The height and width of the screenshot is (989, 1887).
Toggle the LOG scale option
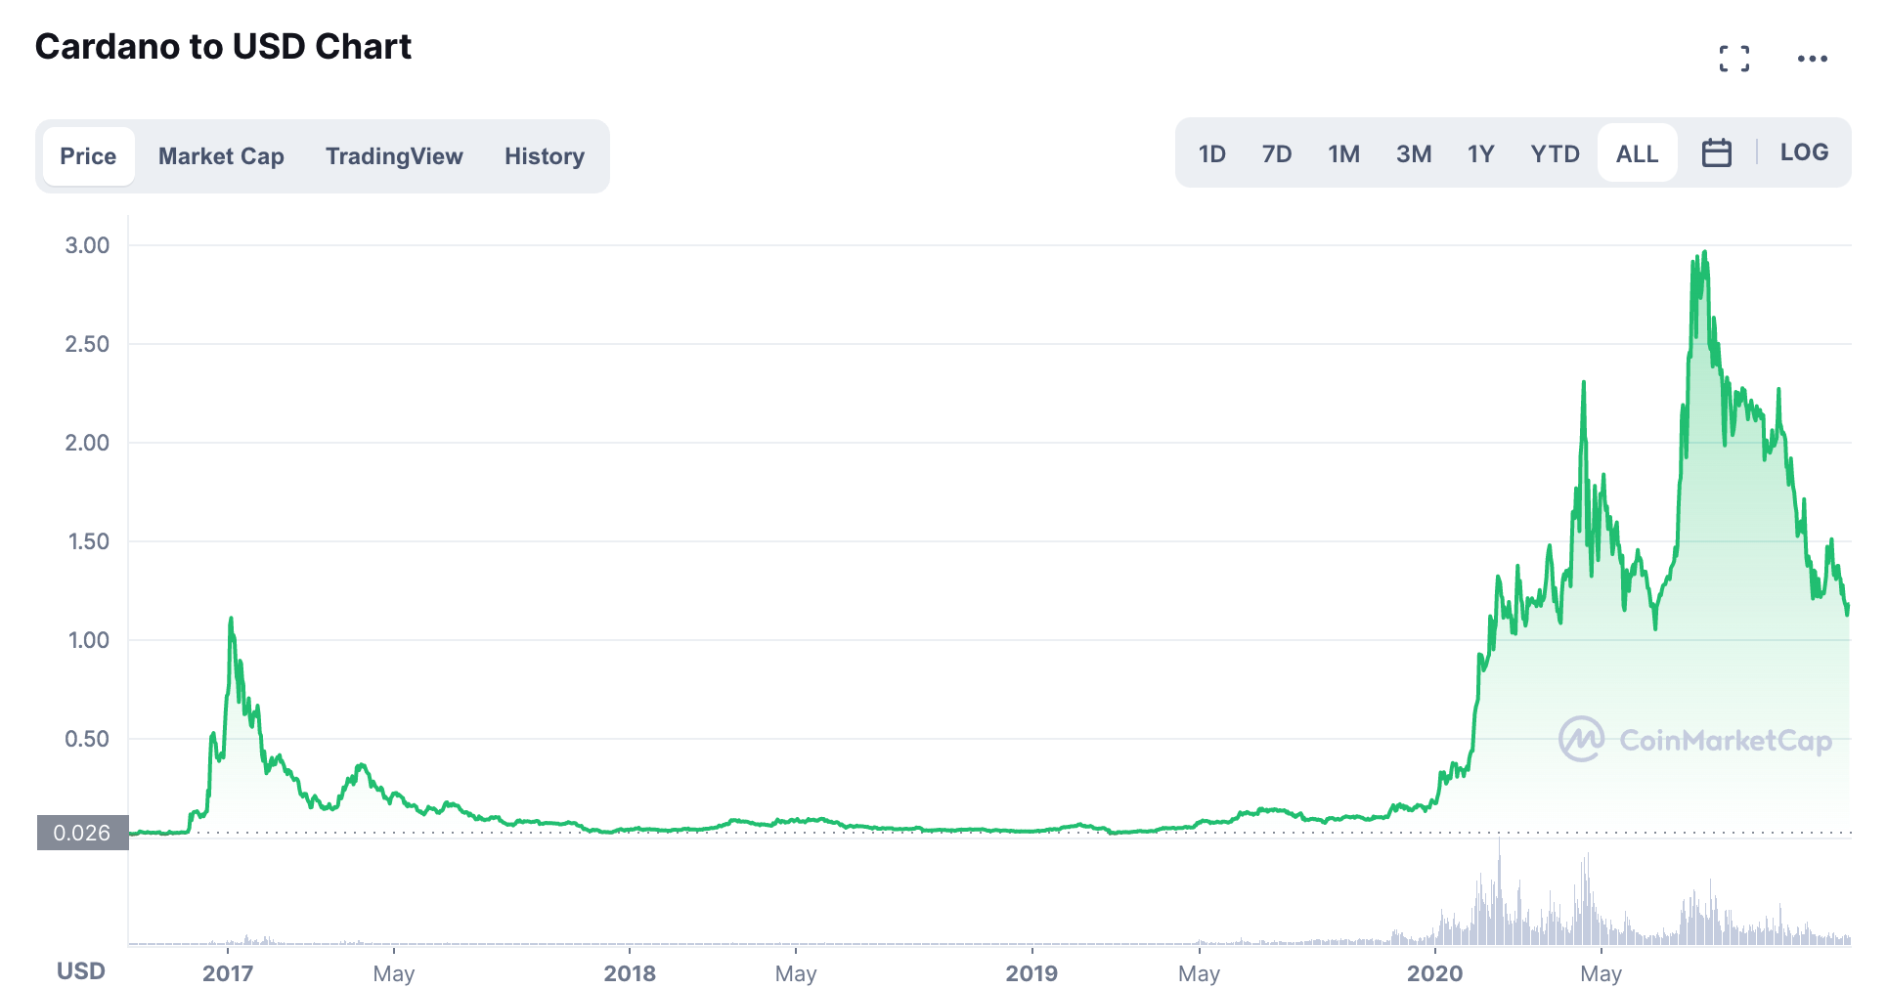tap(1804, 152)
